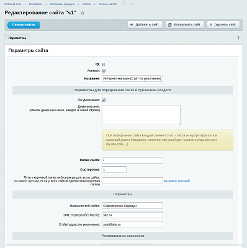Click Удалить сайт button
Screen dimensions: 247x248
[x=223, y=25]
